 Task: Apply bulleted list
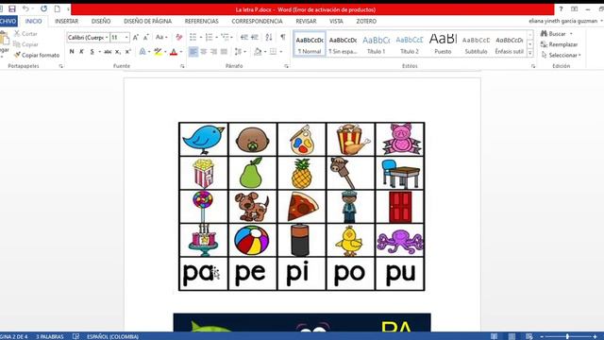pyautogui.click(x=193, y=38)
